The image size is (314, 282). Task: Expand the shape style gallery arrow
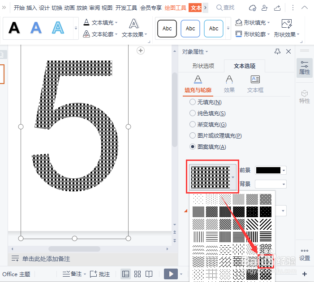[228, 28]
